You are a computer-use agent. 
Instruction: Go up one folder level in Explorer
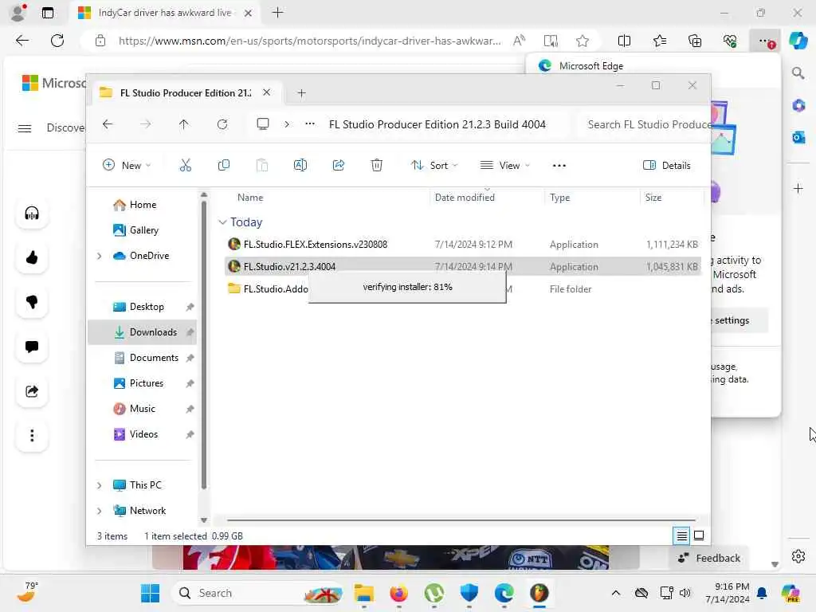tap(184, 124)
